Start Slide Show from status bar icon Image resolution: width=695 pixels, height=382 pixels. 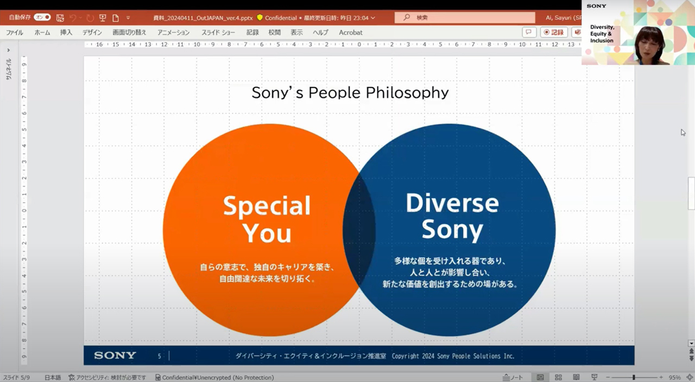click(595, 377)
